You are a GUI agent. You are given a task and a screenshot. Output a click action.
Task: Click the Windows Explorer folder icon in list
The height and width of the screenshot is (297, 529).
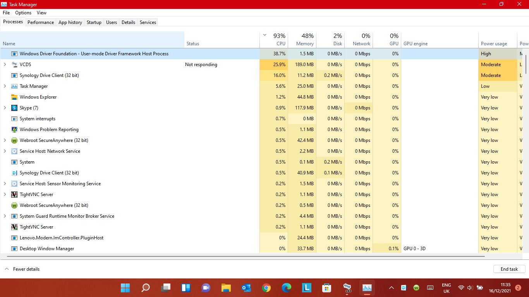[x=14, y=97]
